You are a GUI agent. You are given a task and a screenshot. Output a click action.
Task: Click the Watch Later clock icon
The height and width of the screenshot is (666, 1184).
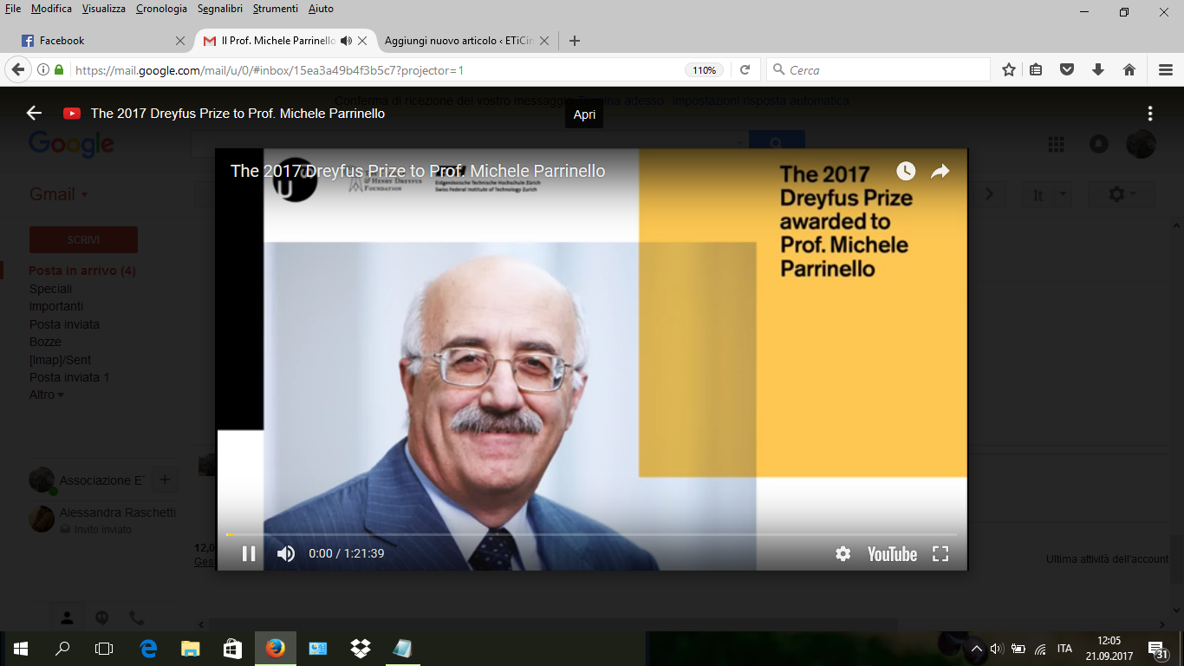tap(906, 171)
